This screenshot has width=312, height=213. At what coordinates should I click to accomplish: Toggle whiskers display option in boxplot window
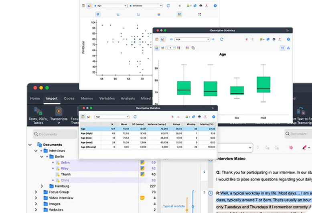click(x=282, y=48)
